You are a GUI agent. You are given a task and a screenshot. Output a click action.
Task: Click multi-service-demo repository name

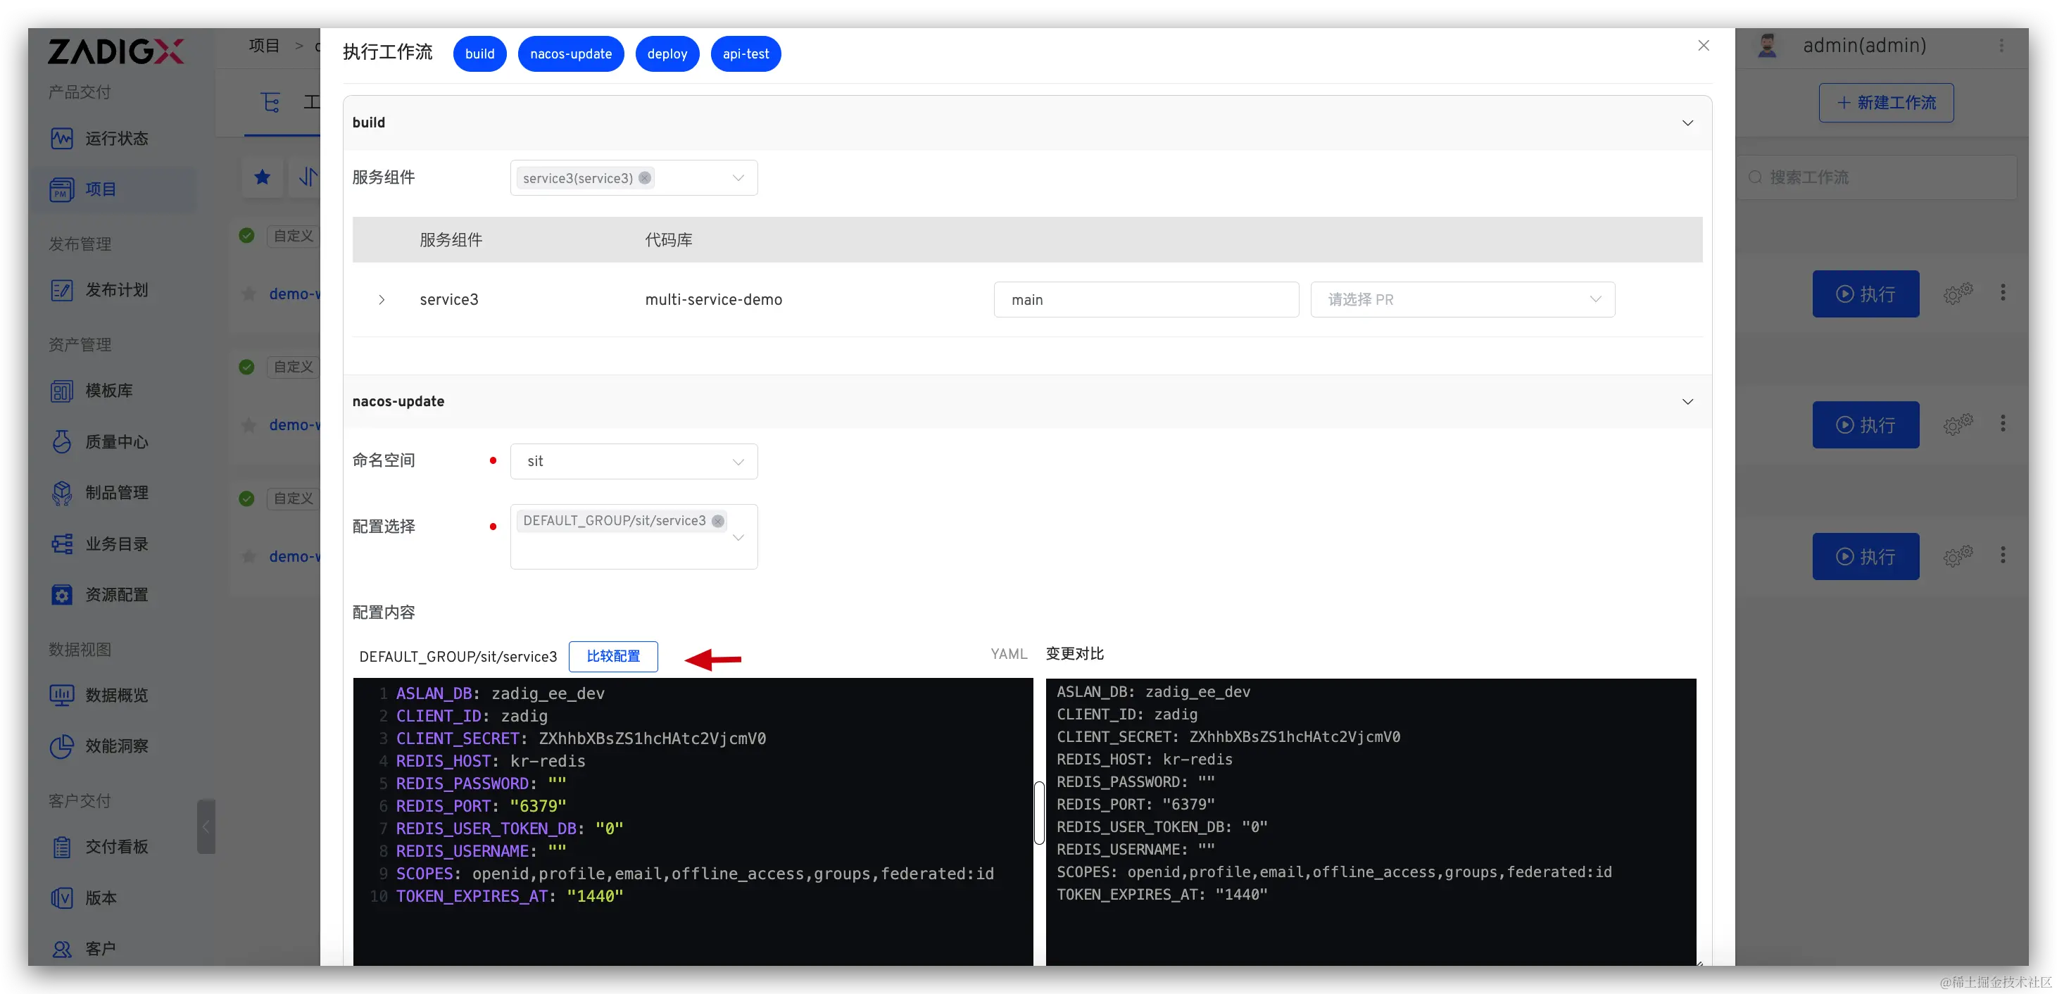[713, 299]
